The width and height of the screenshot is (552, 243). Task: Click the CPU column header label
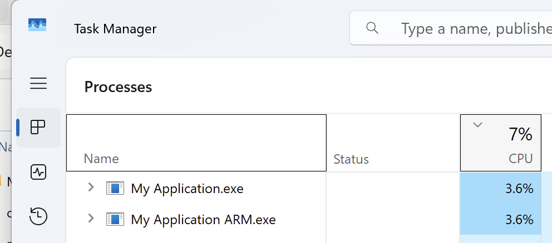point(520,159)
